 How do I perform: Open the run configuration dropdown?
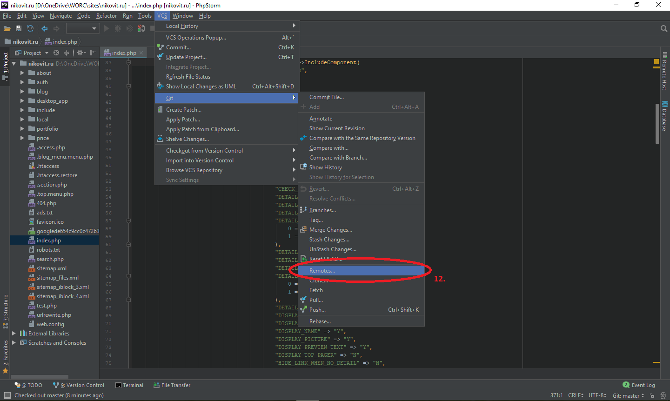83,28
